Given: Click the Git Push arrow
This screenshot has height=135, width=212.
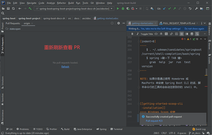Looking at the screenshot, I should [x=175, y=9].
